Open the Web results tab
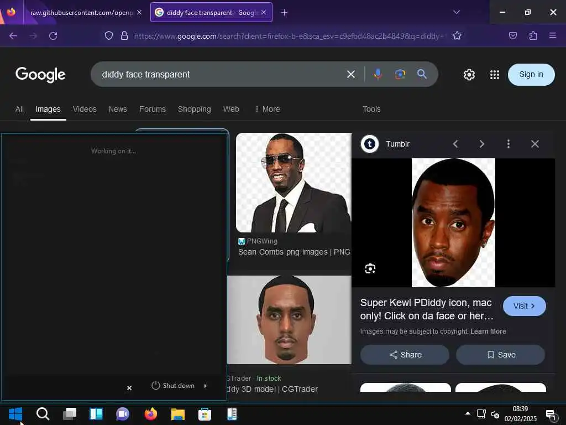This screenshot has width=566, height=425. pyautogui.click(x=231, y=109)
